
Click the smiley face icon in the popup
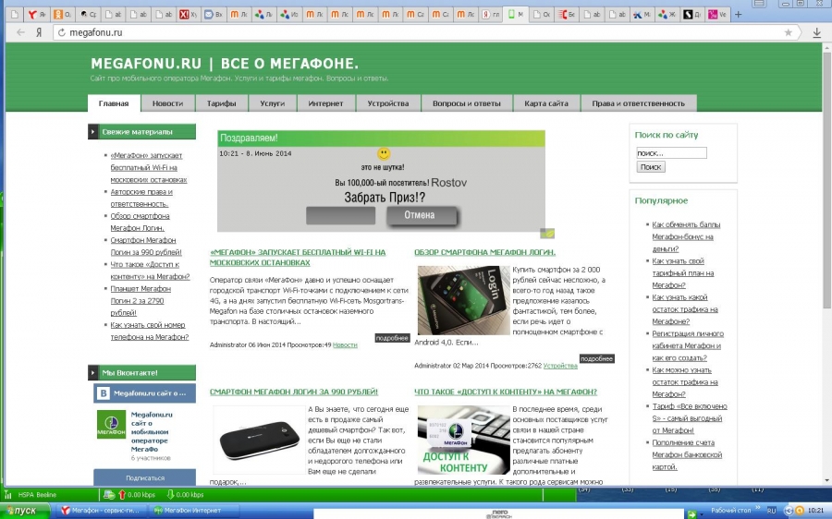(x=384, y=153)
